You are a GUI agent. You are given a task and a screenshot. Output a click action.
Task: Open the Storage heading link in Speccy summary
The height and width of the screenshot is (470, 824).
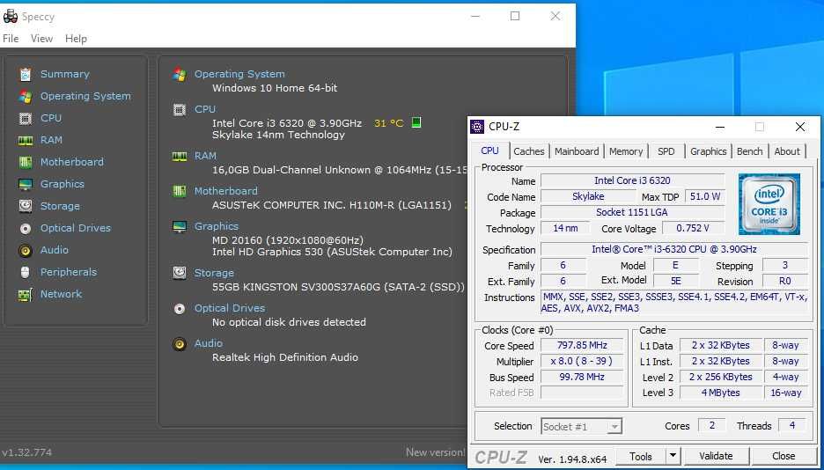coord(214,273)
